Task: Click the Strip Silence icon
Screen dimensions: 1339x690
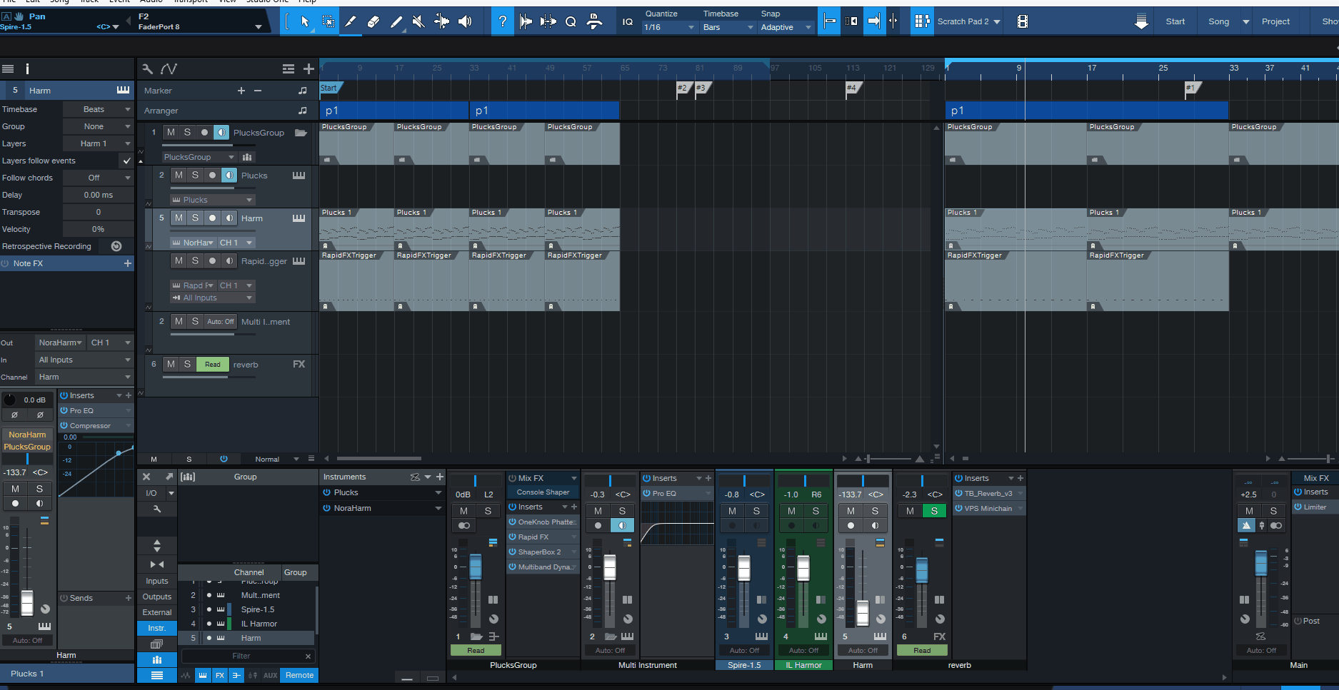Action: [548, 21]
